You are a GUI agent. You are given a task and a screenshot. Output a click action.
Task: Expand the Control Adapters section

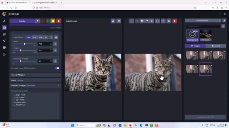pos(35,75)
